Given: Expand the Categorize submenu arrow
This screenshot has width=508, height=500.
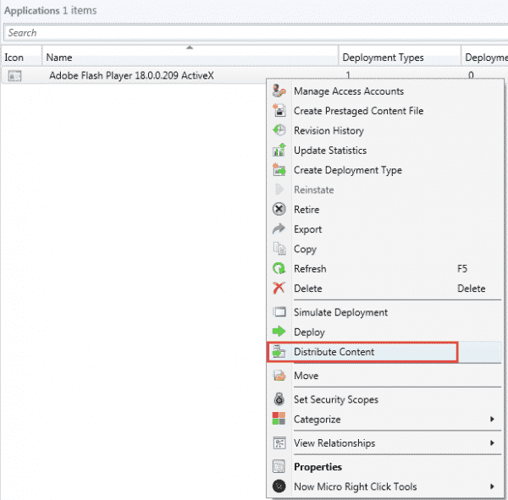Looking at the screenshot, I should 492,420.
